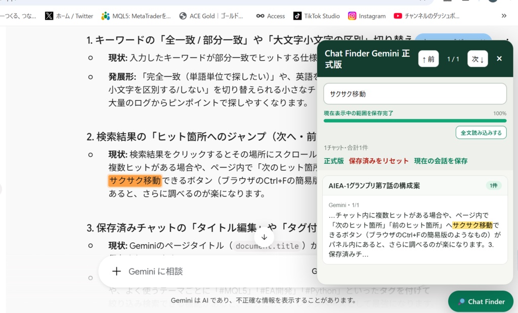Viewport: 518px width, 313px height.
Task: Click the 現在表示中の範囲を保存完了 status text
Action: (359, 113)
